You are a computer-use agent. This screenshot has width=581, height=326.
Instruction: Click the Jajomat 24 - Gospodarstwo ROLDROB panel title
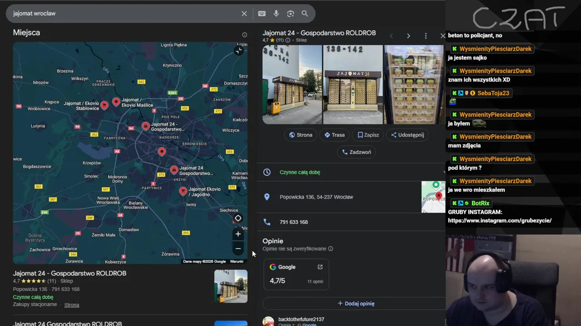point(319,33)
